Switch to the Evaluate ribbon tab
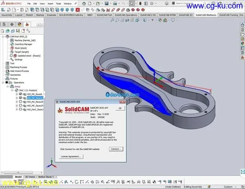 [51, 15]
